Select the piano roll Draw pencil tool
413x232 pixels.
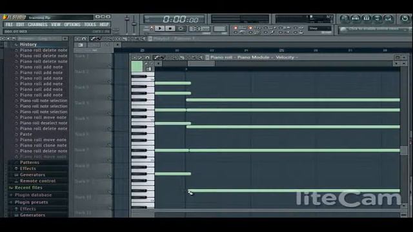click(x=156, y=57)
